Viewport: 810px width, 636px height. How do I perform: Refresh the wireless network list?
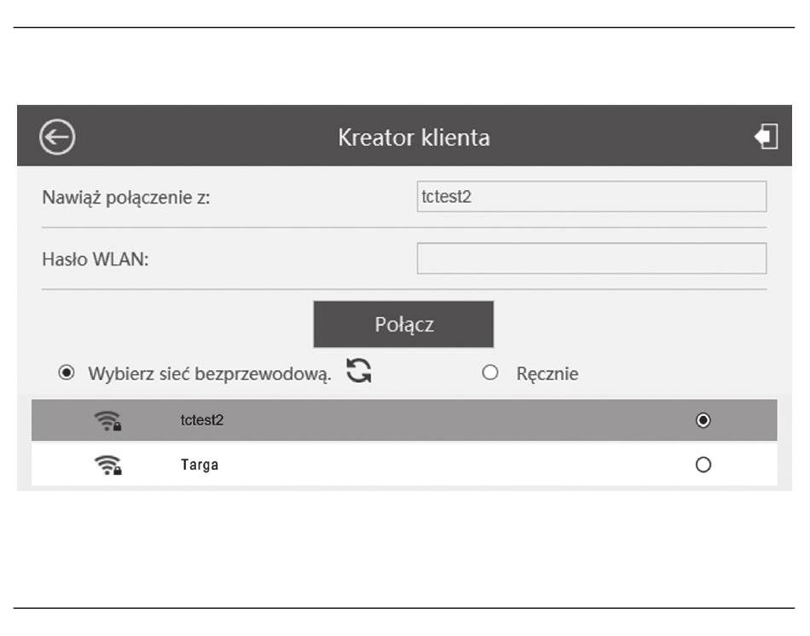(x=359, y=371)
